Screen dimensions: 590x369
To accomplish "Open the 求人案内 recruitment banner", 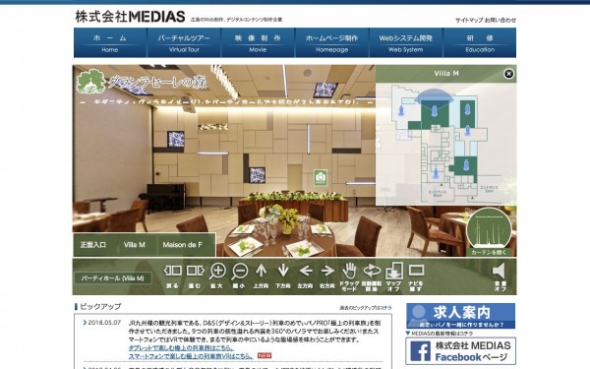I will pyautogui.click(x=460, y=316).
